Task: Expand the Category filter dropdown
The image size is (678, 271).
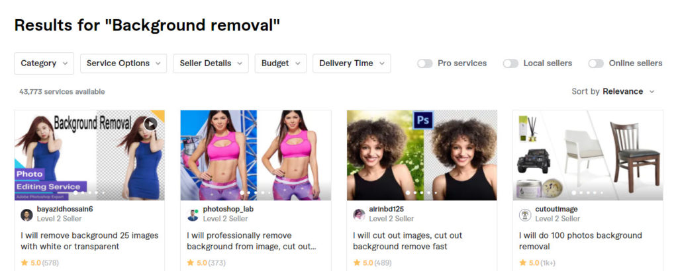Action: click(44, 63)
